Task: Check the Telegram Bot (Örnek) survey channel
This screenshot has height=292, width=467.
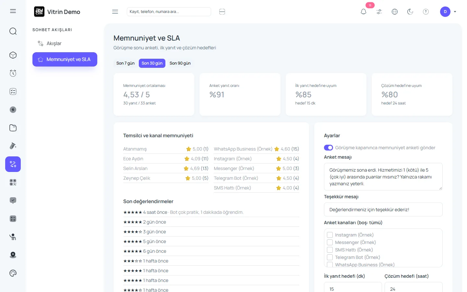Action: click(x=330, y=257)
